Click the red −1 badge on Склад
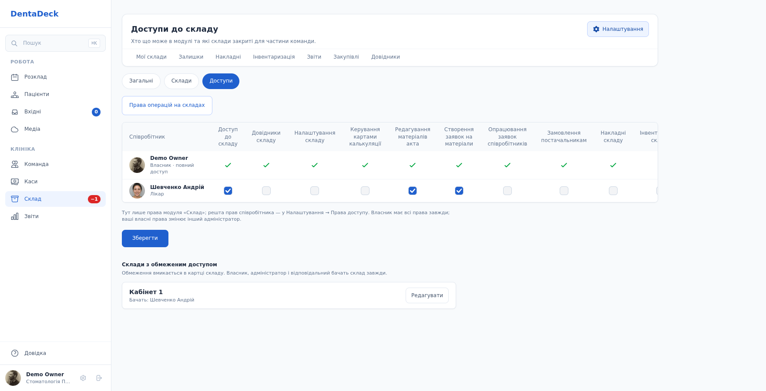Screen dimensions: 766x391 coord(94,199)
